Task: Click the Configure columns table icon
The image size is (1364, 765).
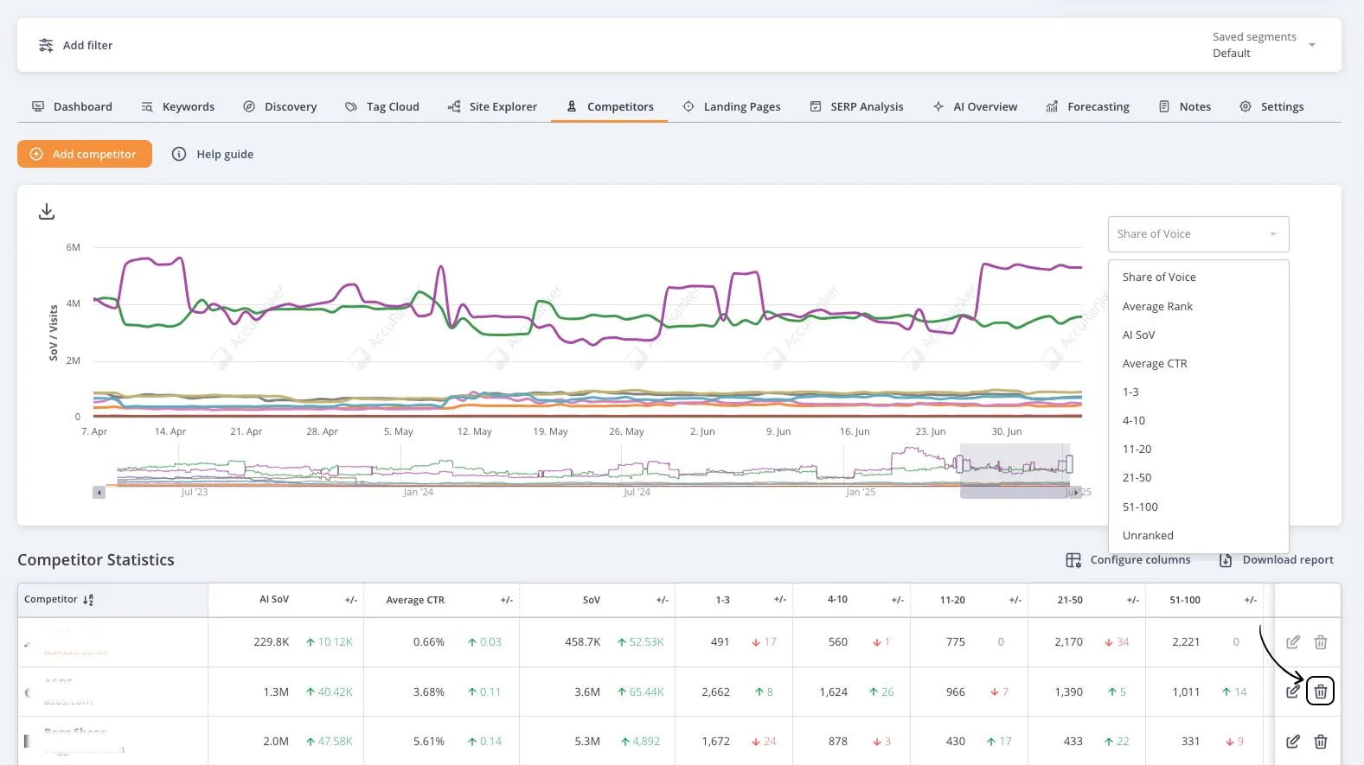Action: (x=1073, y=560)
